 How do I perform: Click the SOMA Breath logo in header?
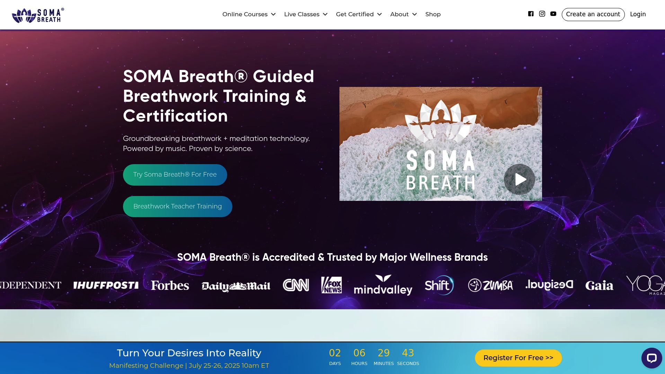pos(38,15)
